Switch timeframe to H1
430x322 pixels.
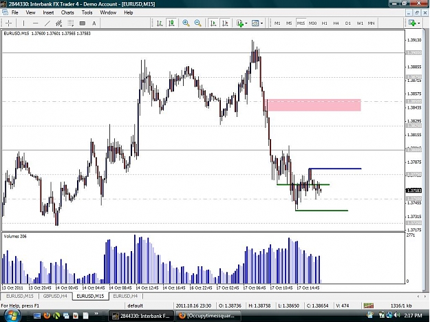pos(325,23)
